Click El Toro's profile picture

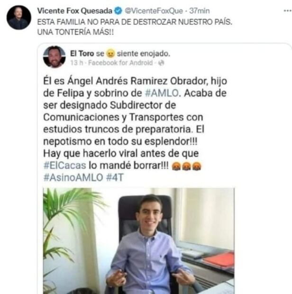coord(55,56)
